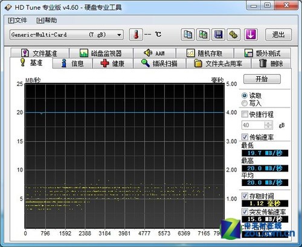The height and width of the screenshot is (247, 302).
Task: Click the purple down-arrow tray icon
Action: [251, 34]
